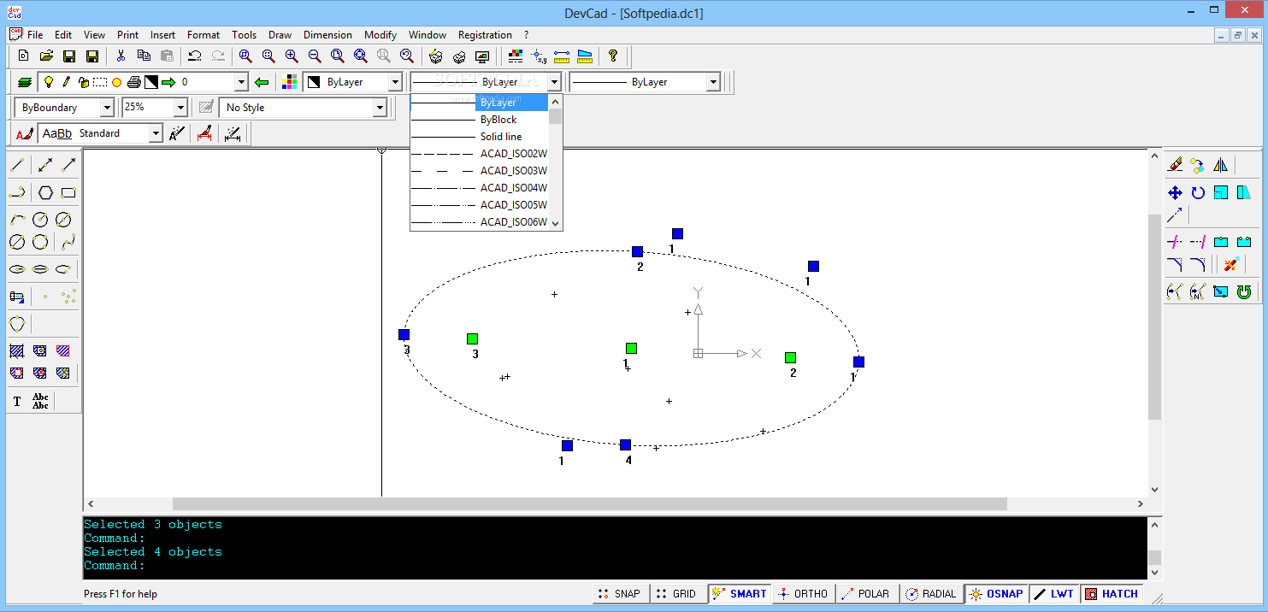Choose 'ACAD_ISO05W' linetype option
This screenshot has width=1268, height=612.
tap(480, 205)
